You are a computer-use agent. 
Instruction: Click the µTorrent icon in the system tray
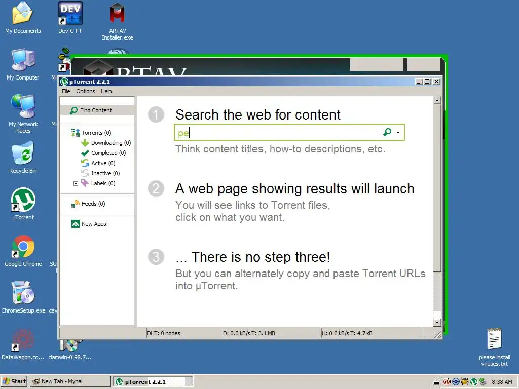point(474,382)
